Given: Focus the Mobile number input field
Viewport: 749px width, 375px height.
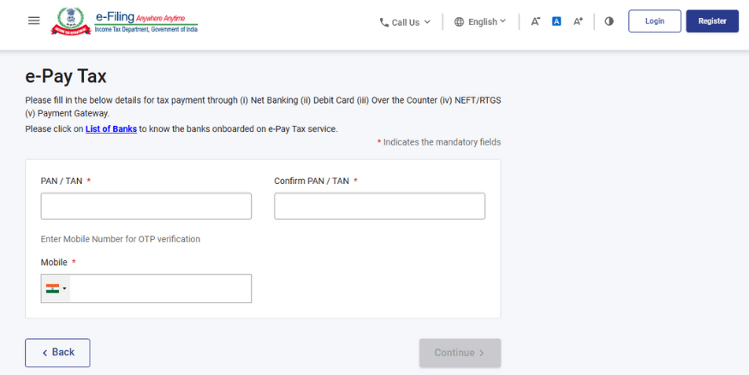Looking at the screenshot, I should pyautogui.click(x=161, y=289).
